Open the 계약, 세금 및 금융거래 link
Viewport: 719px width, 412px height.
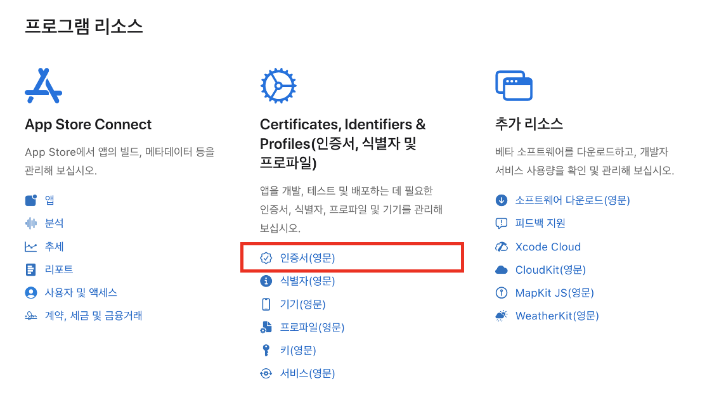(93, 316)
